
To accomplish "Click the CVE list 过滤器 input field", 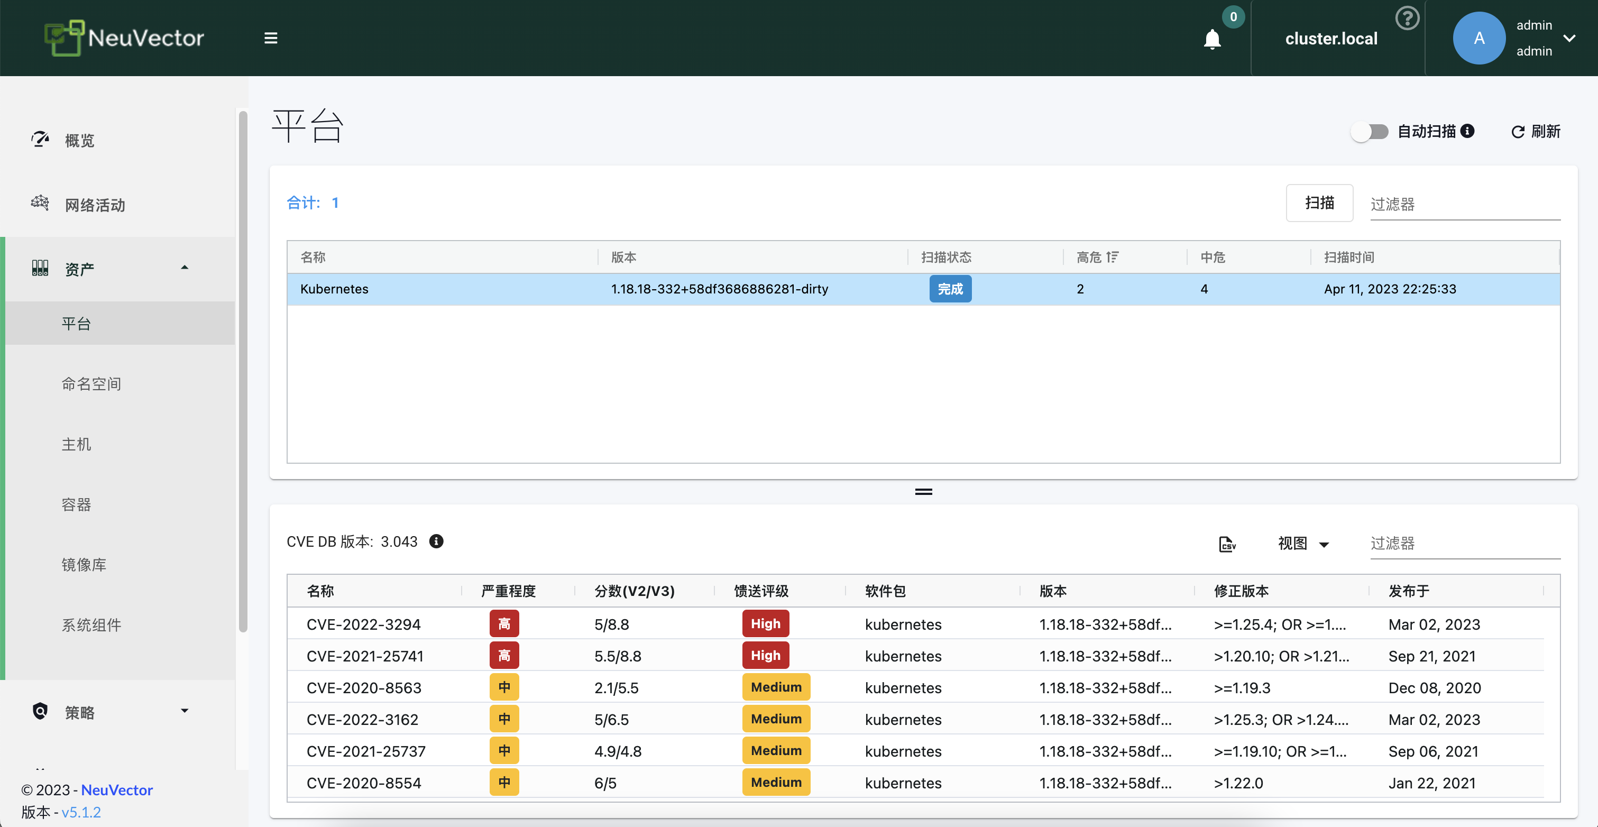I will pos(1464,544).
